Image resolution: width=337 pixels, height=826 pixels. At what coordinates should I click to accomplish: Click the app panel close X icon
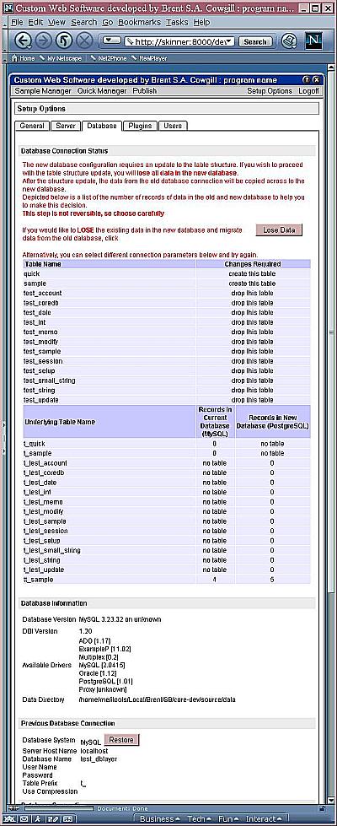pos(315,79)
